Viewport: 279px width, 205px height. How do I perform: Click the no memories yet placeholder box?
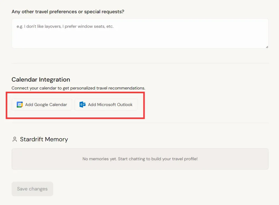pyautogui.click(x=140, y=158)
